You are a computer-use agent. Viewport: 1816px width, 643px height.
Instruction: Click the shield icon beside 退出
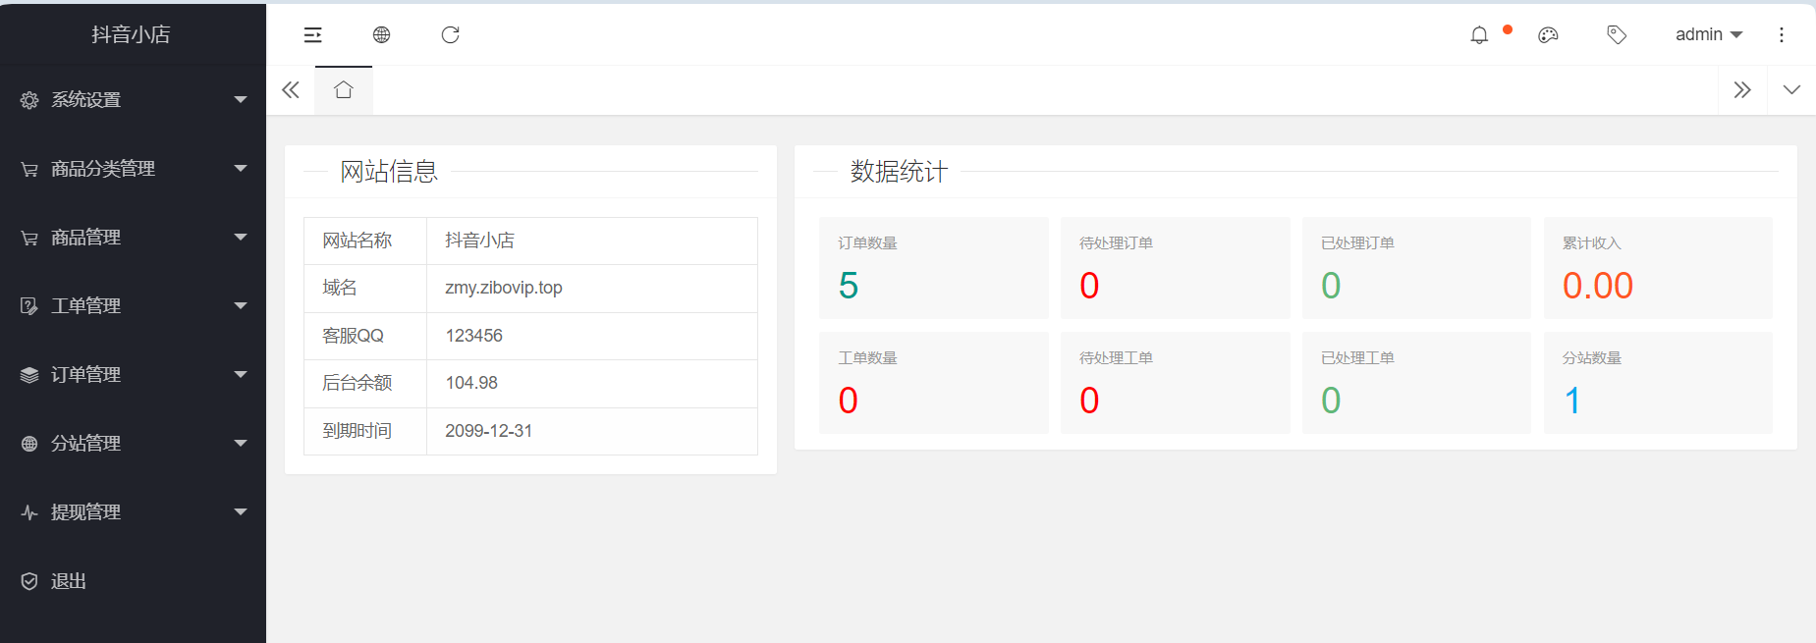(29, 581)
